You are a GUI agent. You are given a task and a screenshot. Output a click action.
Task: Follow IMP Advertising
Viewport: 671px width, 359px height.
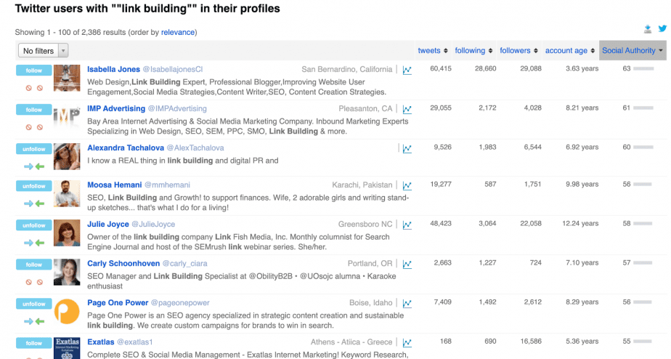34,110
